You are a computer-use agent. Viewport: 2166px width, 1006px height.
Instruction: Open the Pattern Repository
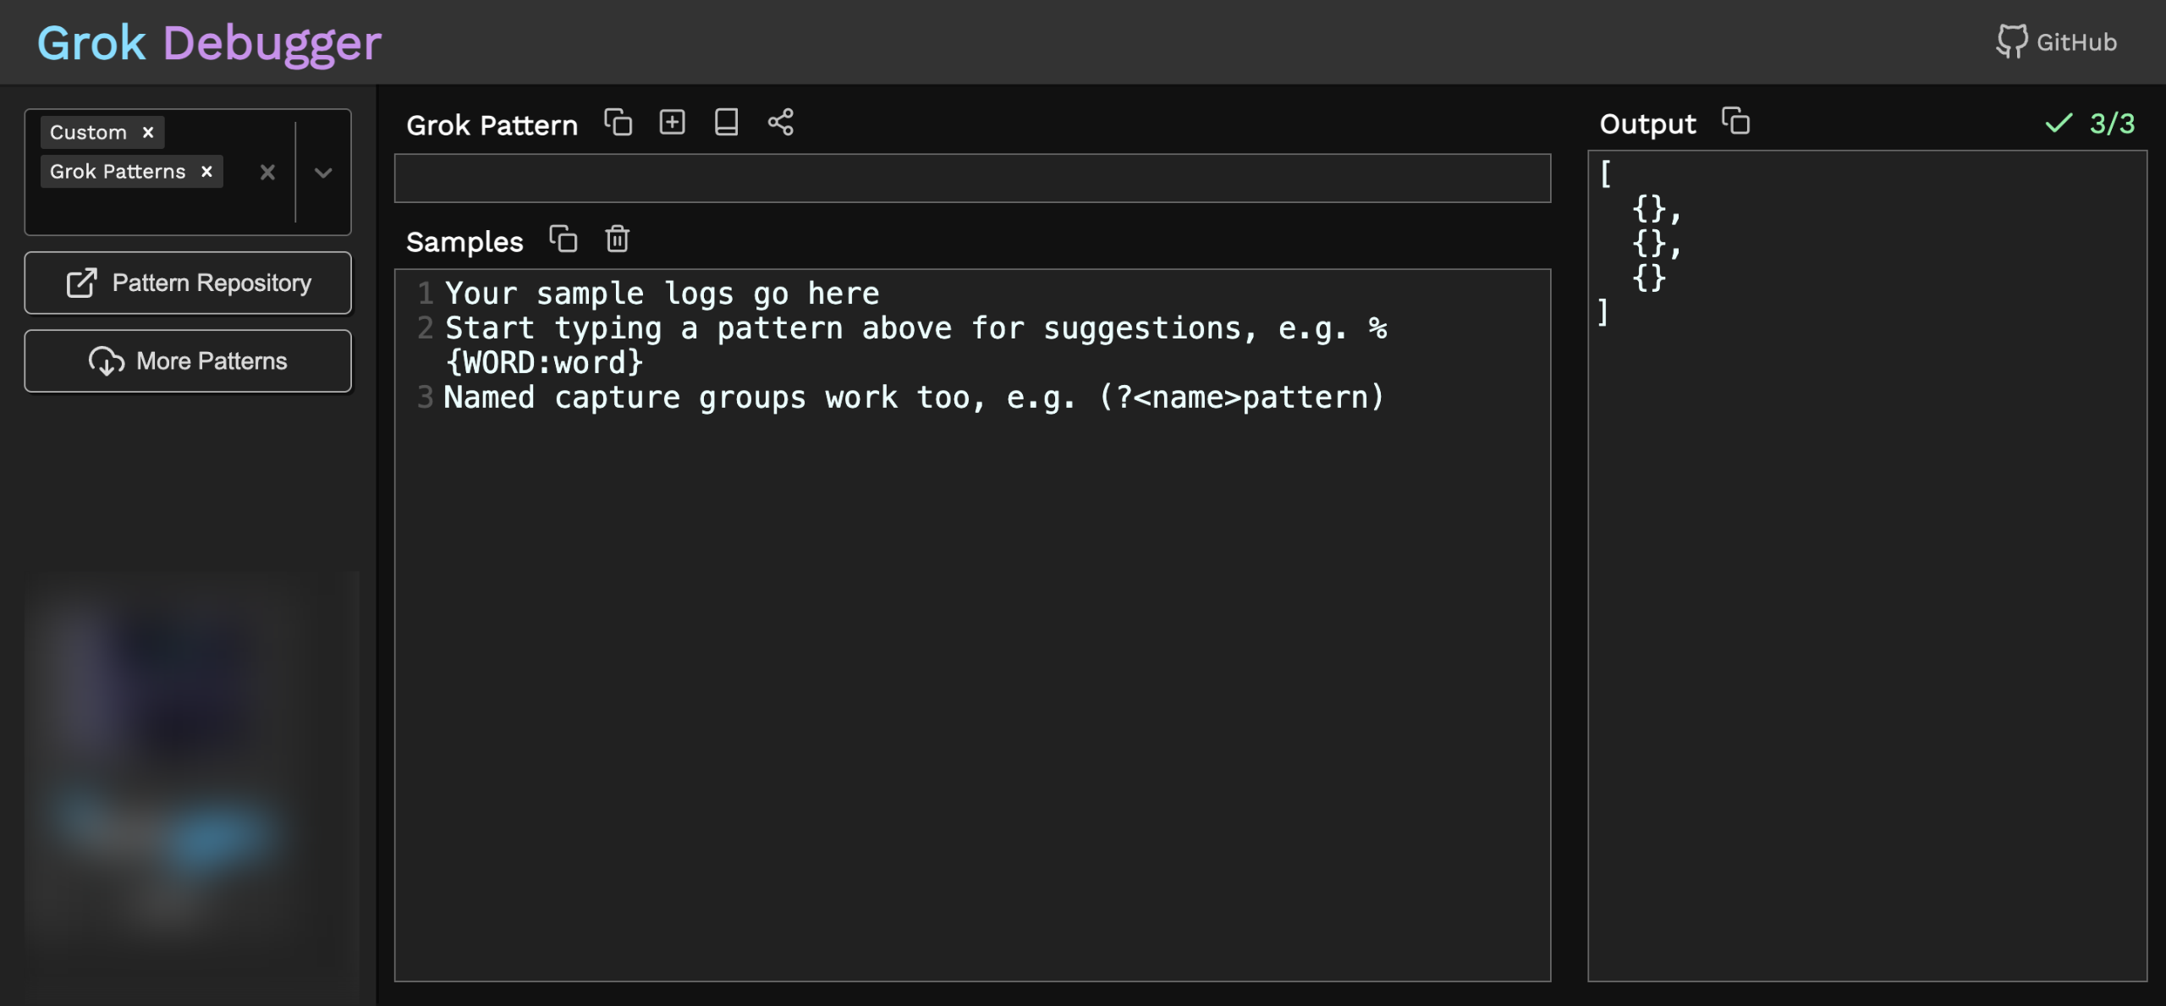(188, 283)
